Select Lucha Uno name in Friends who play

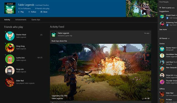(x=20, y=58)
